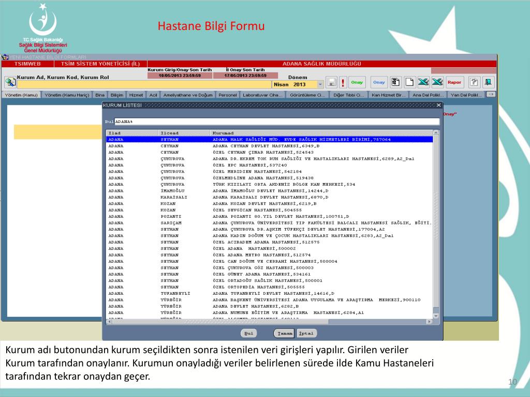
Task: Click the Bul button in the dialog
Action: [249, 333]
